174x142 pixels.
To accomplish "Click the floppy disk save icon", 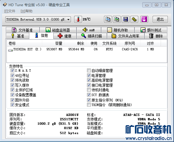I will pos(125,19).
